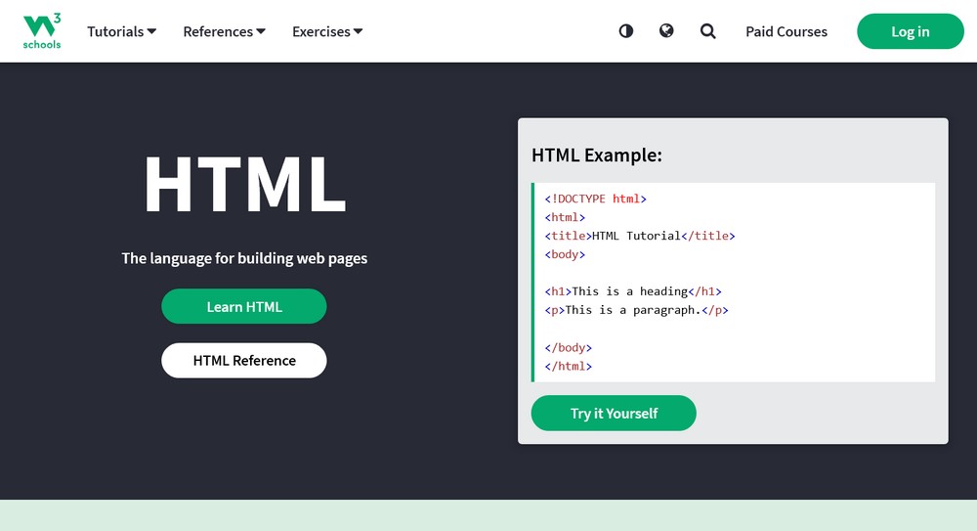977x531 pixels.
Task: Click the opening <body> code line
Action: point(565,254)
